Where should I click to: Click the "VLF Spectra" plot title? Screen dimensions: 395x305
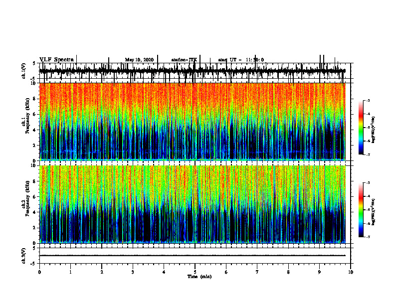(x=57, y=59)
